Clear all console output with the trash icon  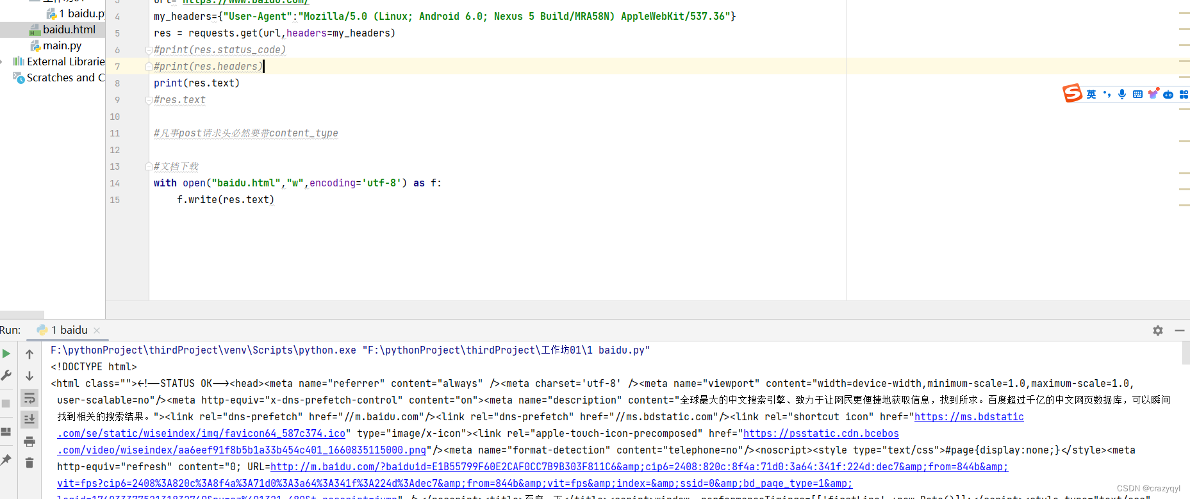point(29,462)
